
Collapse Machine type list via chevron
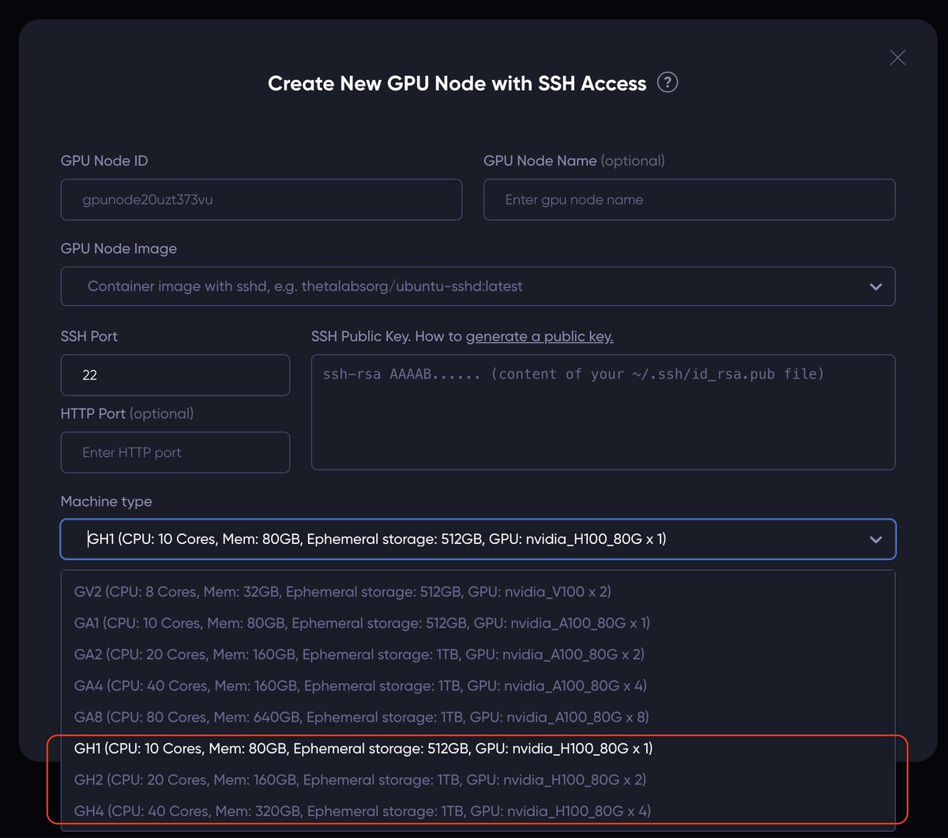click(x=875, y=539)
